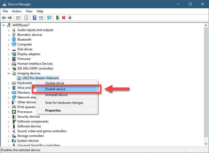Image resolution: width=209 pixels, height=153 pixels.
Task: Select the Software devices tree item
Action: coord(29,126)
